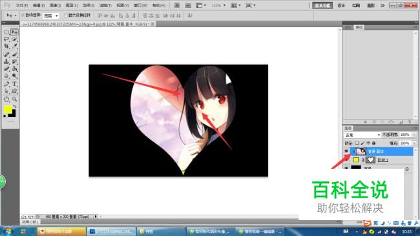420x236 pixels.
Task: Select the Zoom tool in toolbox
Action: (14, 100)
